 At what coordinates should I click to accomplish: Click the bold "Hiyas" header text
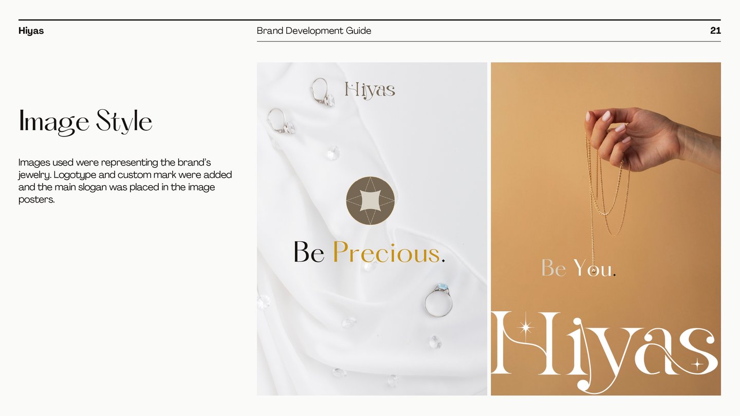[x=31, y=31]
